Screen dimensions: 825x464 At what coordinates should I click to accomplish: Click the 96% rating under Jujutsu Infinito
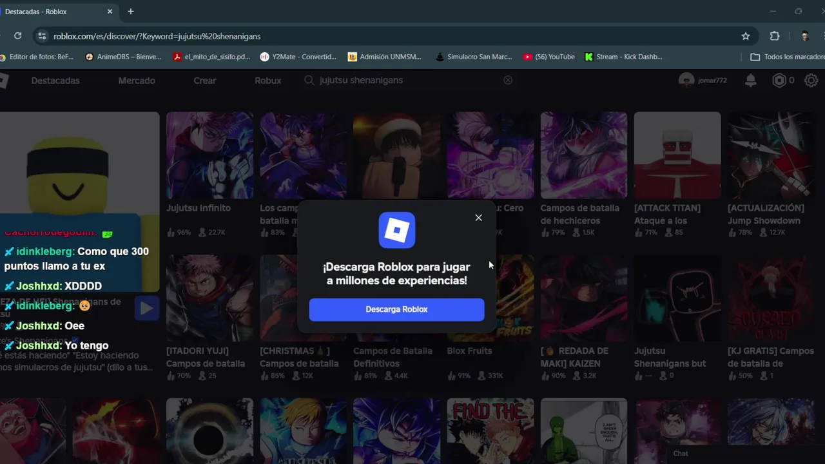(x=179, y=232)
